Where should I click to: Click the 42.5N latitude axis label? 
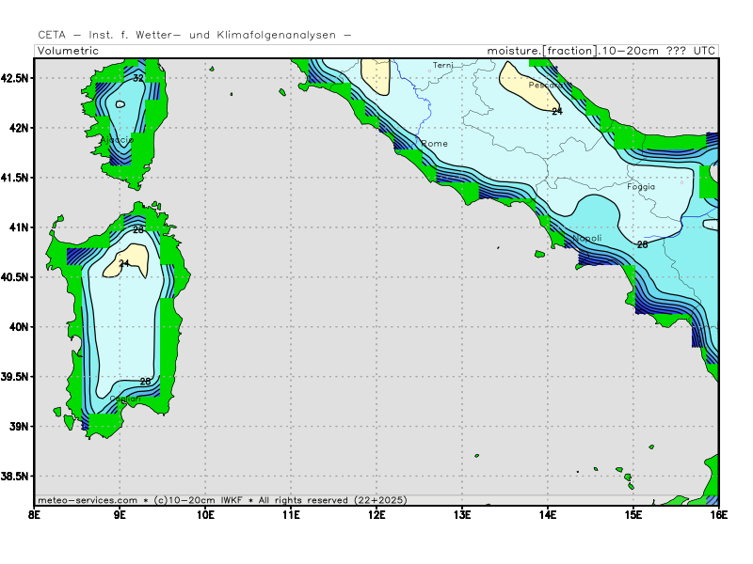[x=17, y=77]
